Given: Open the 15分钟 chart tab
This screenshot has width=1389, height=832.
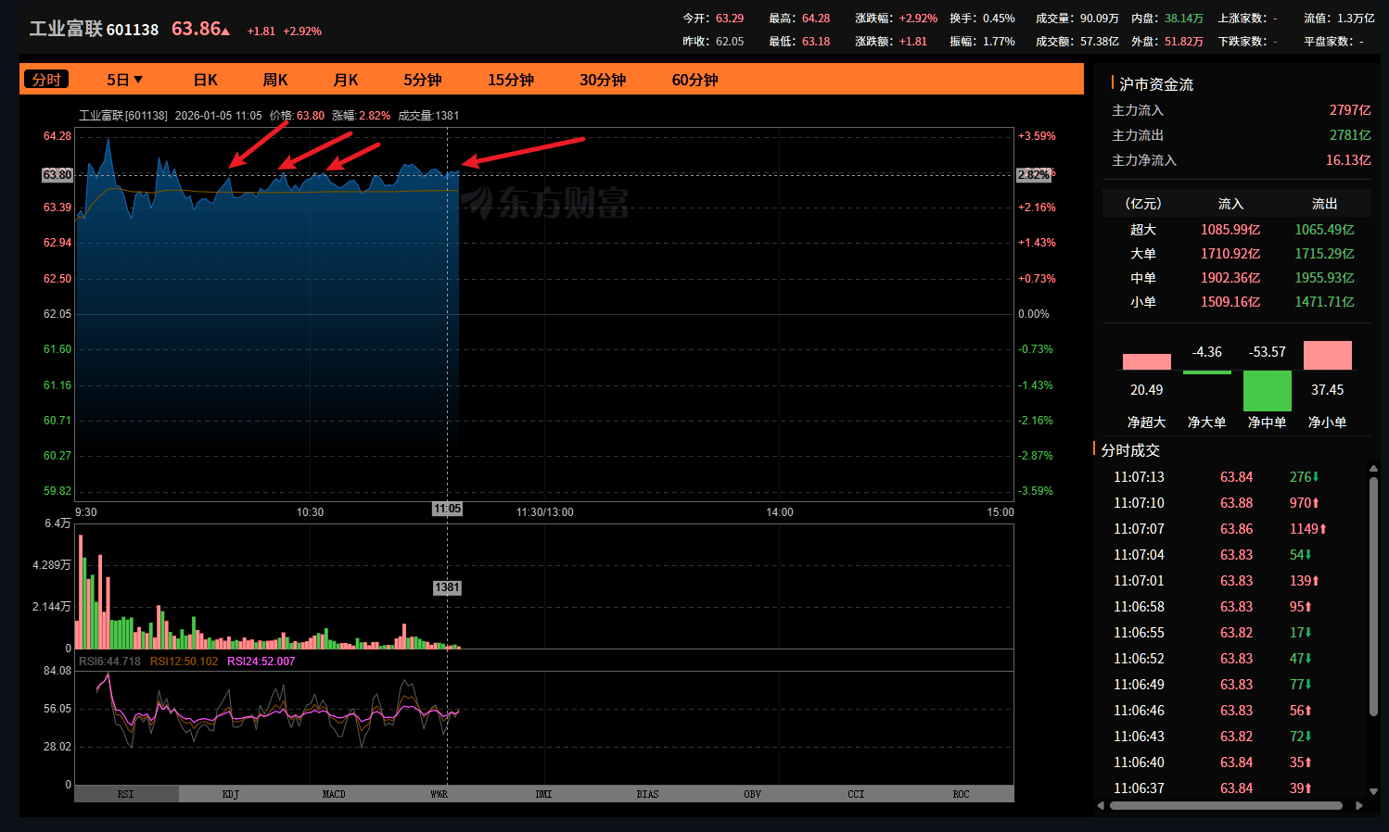Looking at the screenshot, I should click(x=511, y=80).
